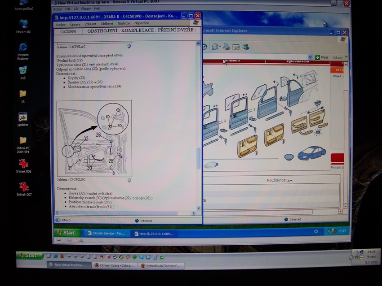Expand the Odkazy links chevron
Image resolution: width=382 pixels, height=286 pixels.
click(x=345, y=57)
